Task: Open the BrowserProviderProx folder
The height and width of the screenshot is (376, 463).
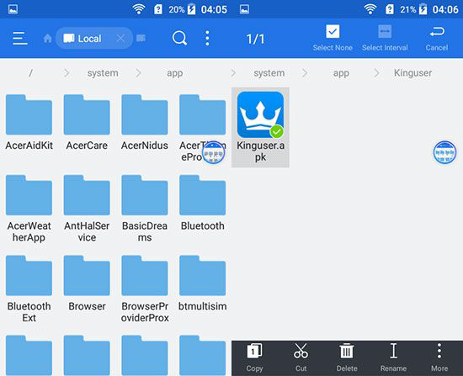Action: [x=145, y=289]
